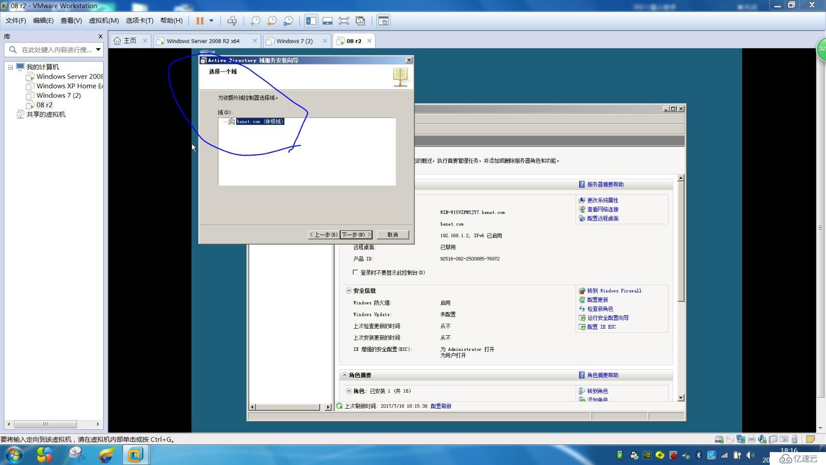Click the 转到 Windows Firewall link
This screenshot has height=465, width=826.
click(x=614, y=291)
